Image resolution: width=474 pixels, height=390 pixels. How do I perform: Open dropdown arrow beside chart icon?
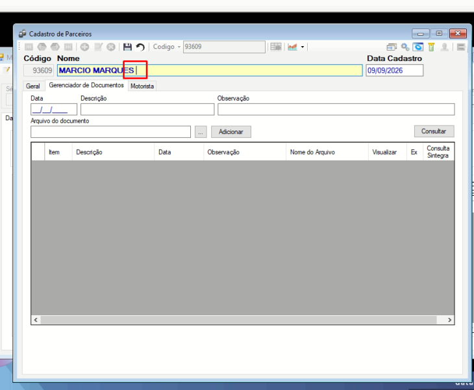click(303, 47)
